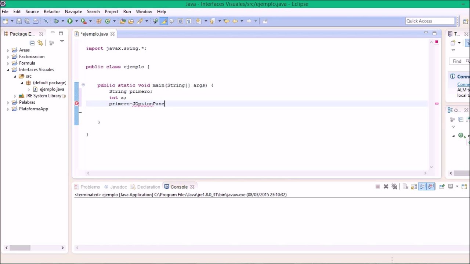Click the Previous Annotation arrow icon
470x264 pixels.
click(212, 21)
